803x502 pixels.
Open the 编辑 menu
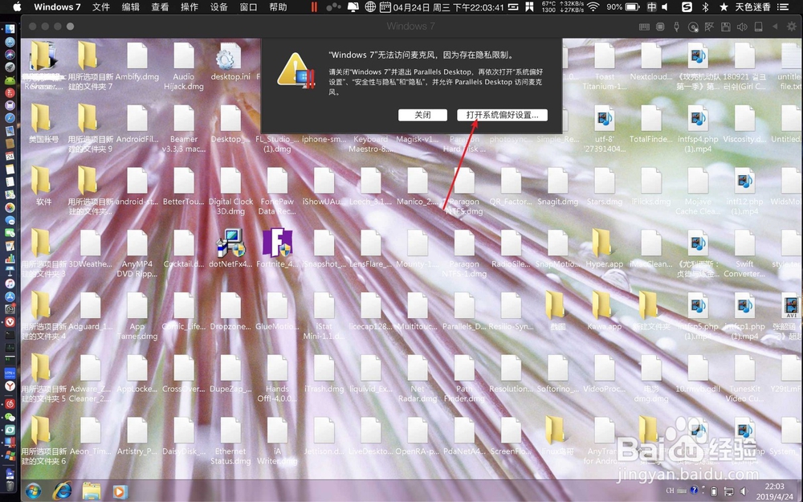click(131, 7)
